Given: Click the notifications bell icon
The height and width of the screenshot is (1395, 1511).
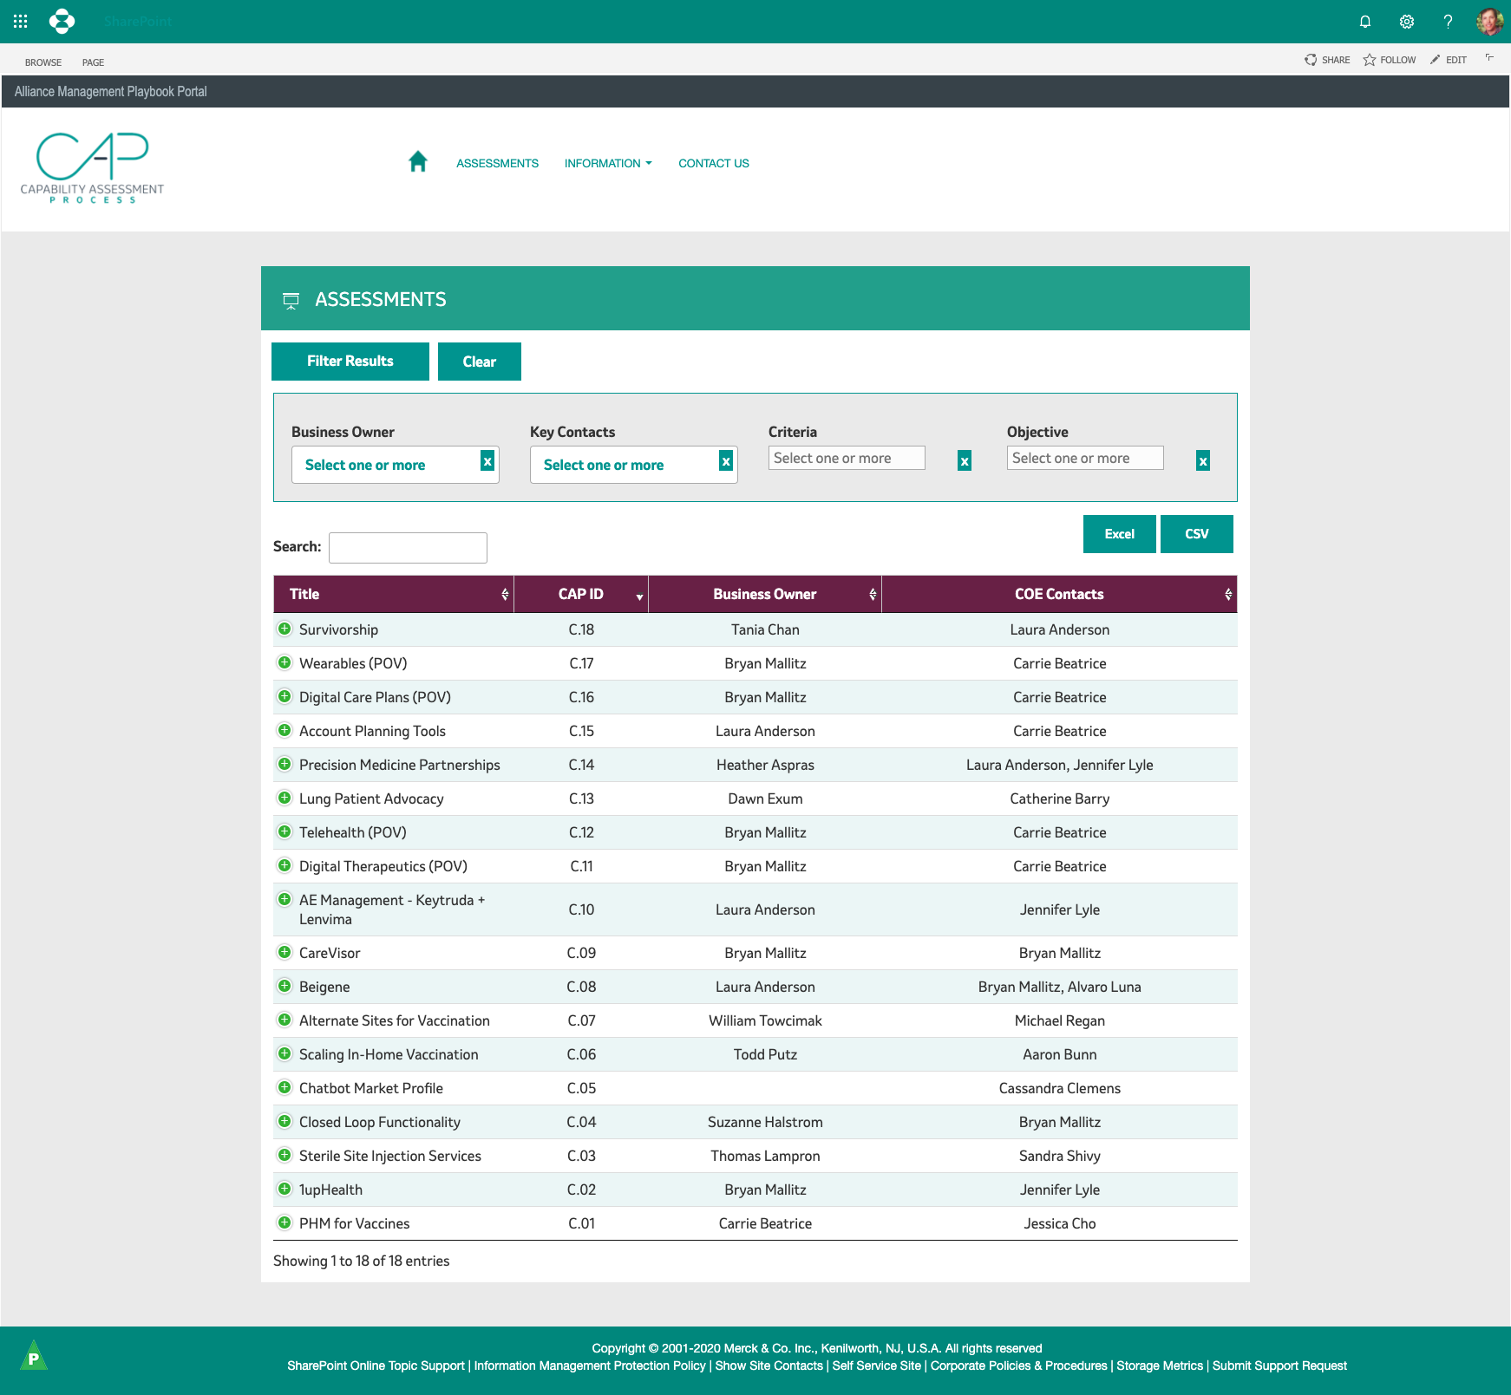Looking at the screenshot, I should (1365, 21).
